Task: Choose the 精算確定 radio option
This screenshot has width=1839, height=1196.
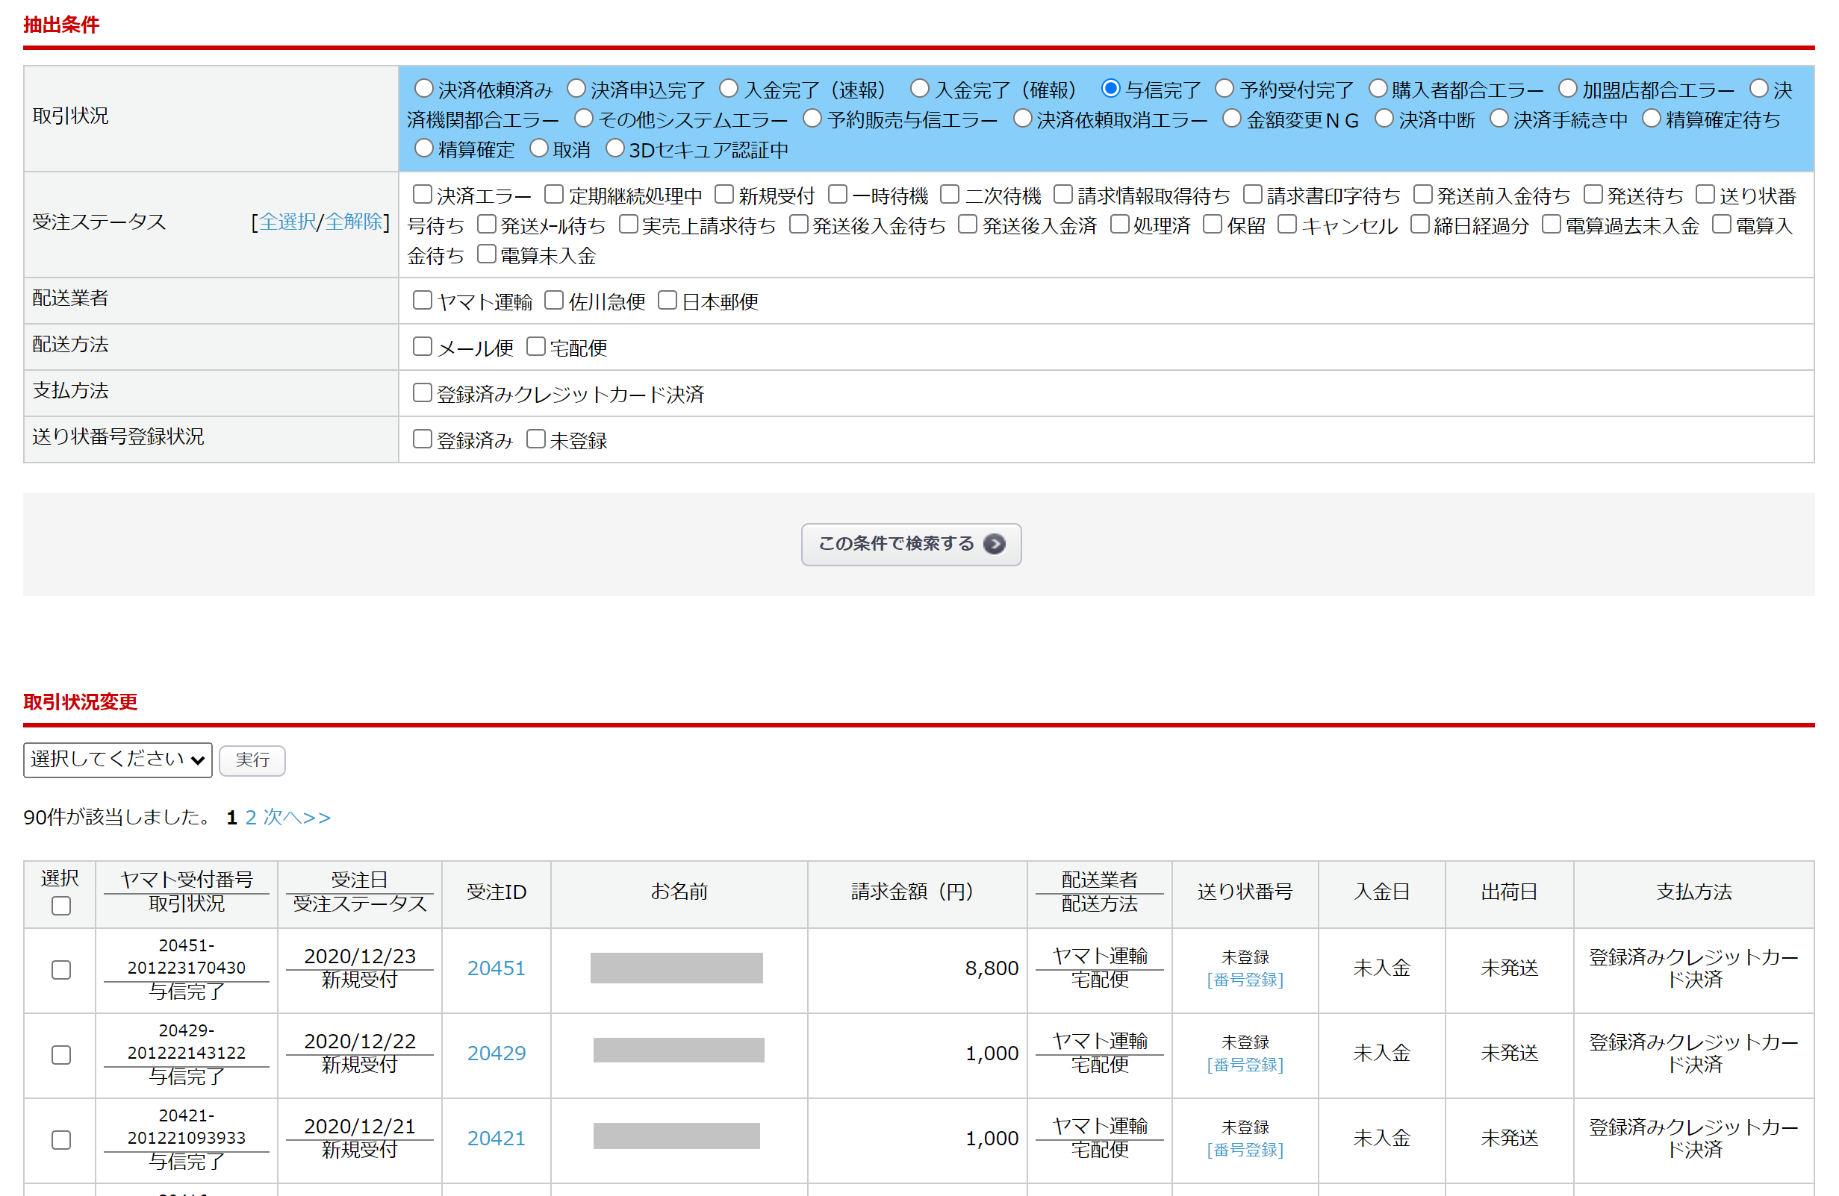Action: (423, 148)
